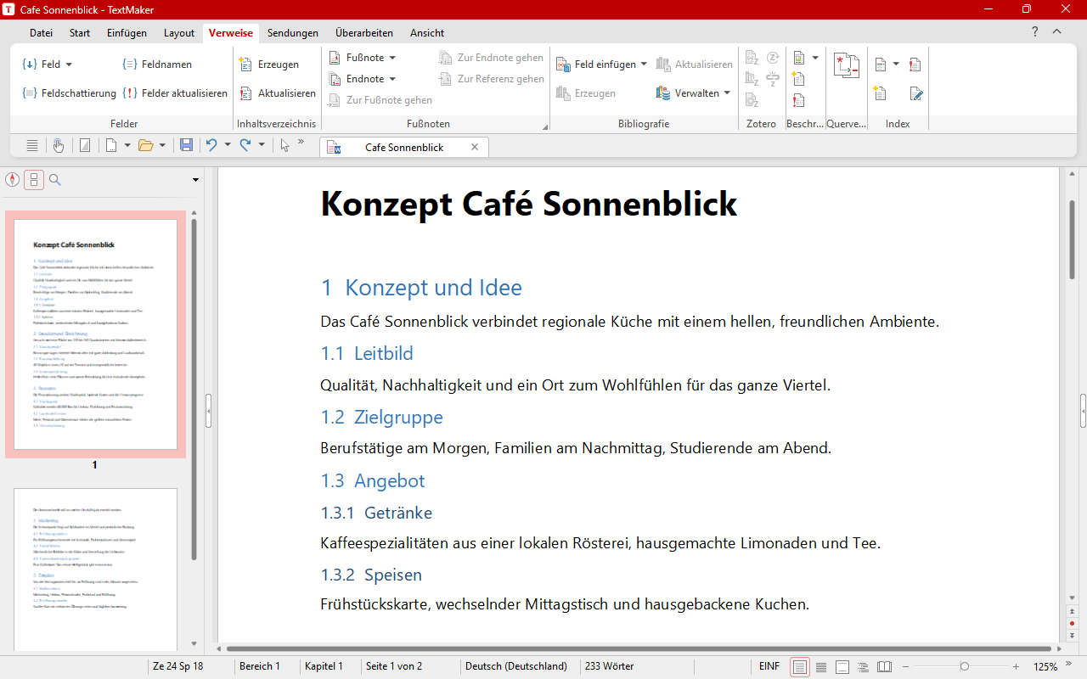Viewport: 1087px width, 679px height.
Task: Switch to the Einfügen ribbon tab
Action: 127,33
